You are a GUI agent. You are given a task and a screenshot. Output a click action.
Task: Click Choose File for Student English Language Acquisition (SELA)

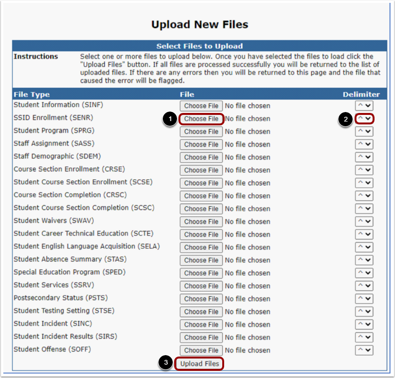point(201,247)
